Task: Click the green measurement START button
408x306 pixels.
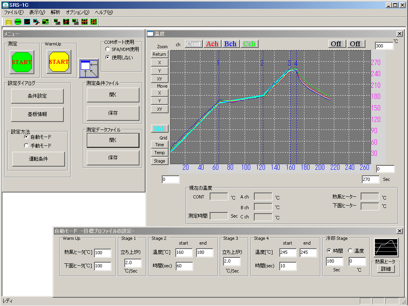Action: pos(22,62)
